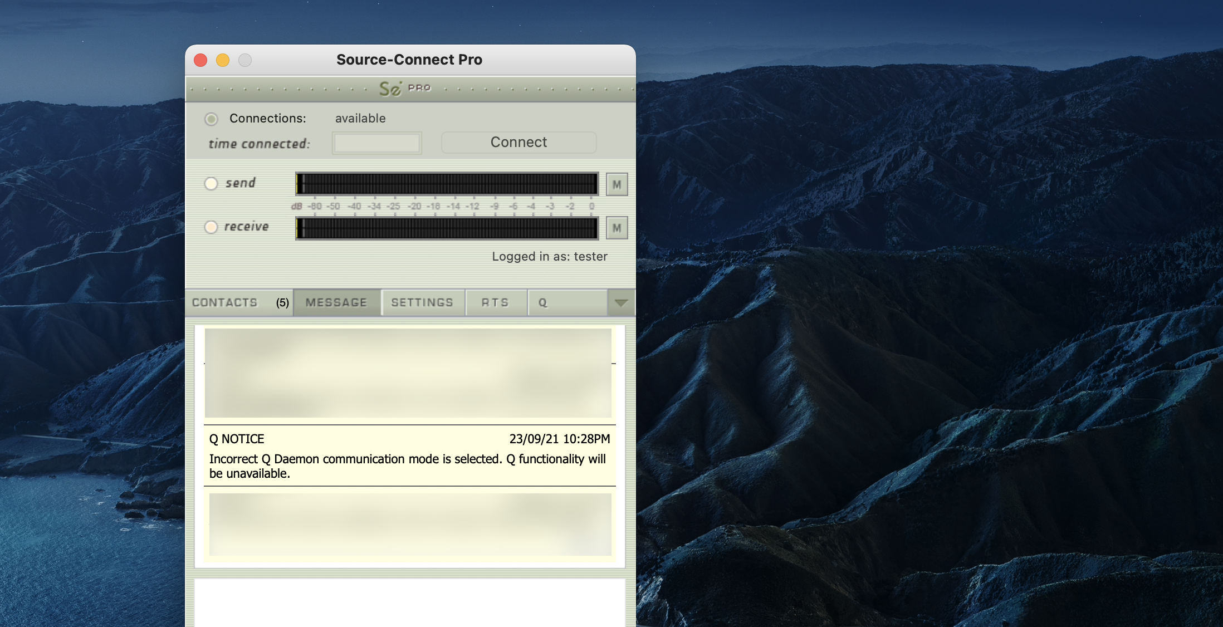
Task: Click the Connections status indicator light
Action: tap(211, 119)
